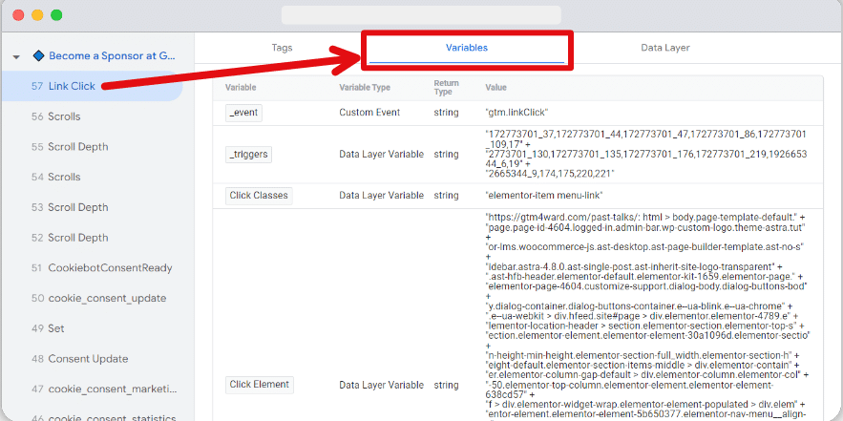
Task: Select event 48 Consent Update
Action: point(79,359)
